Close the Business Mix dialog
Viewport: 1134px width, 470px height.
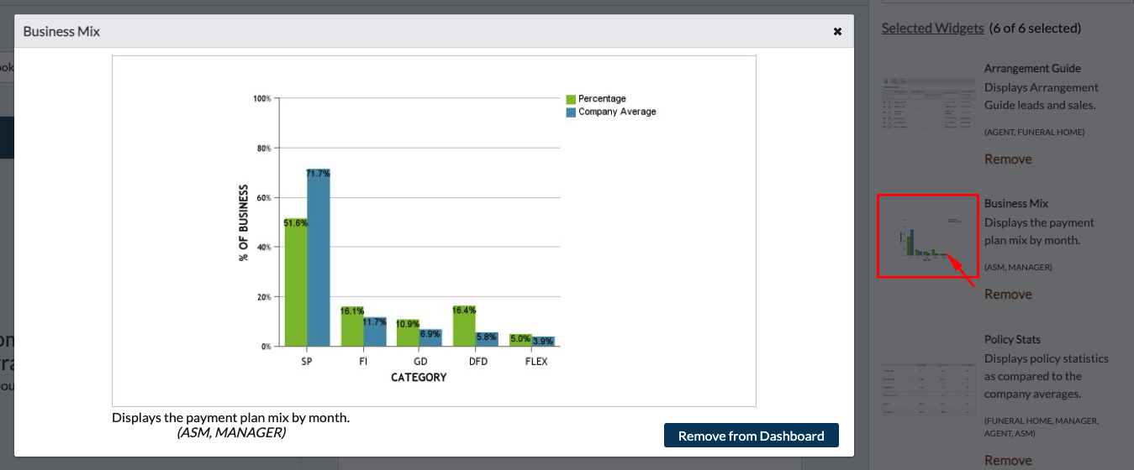coord(837,31)
